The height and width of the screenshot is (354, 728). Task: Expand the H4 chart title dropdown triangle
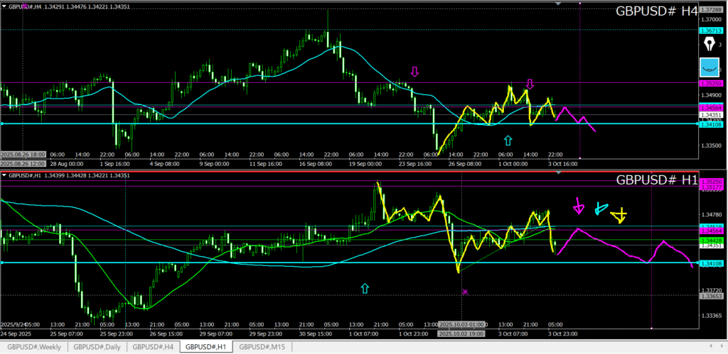point(4,6)
